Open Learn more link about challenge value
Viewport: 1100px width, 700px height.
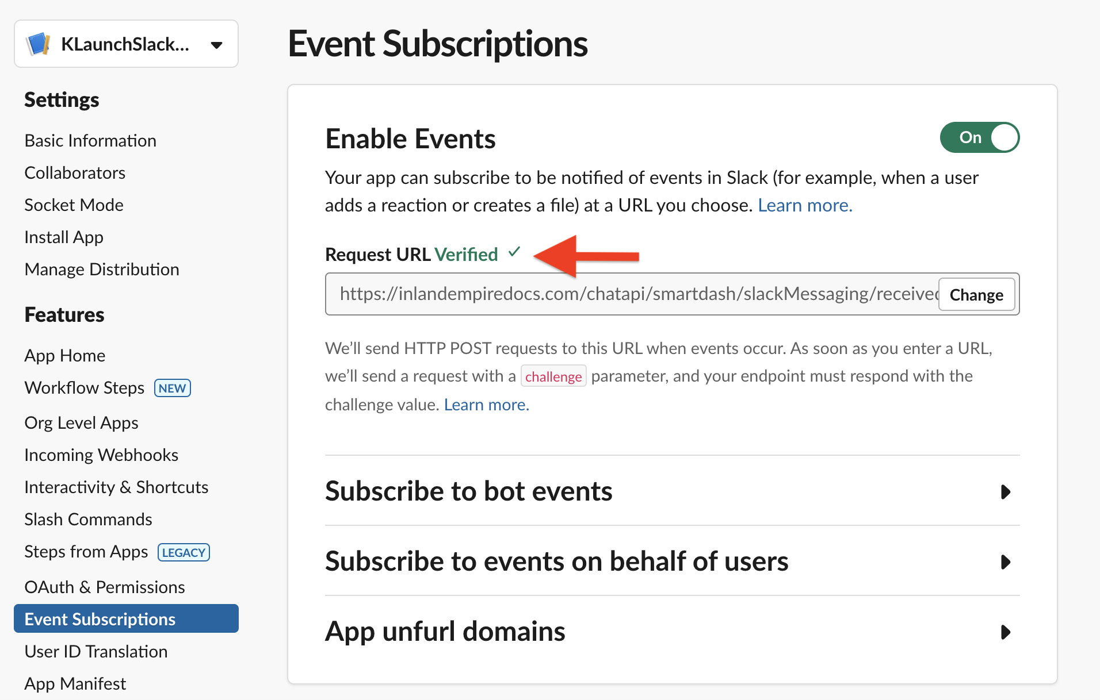[486, 405]
